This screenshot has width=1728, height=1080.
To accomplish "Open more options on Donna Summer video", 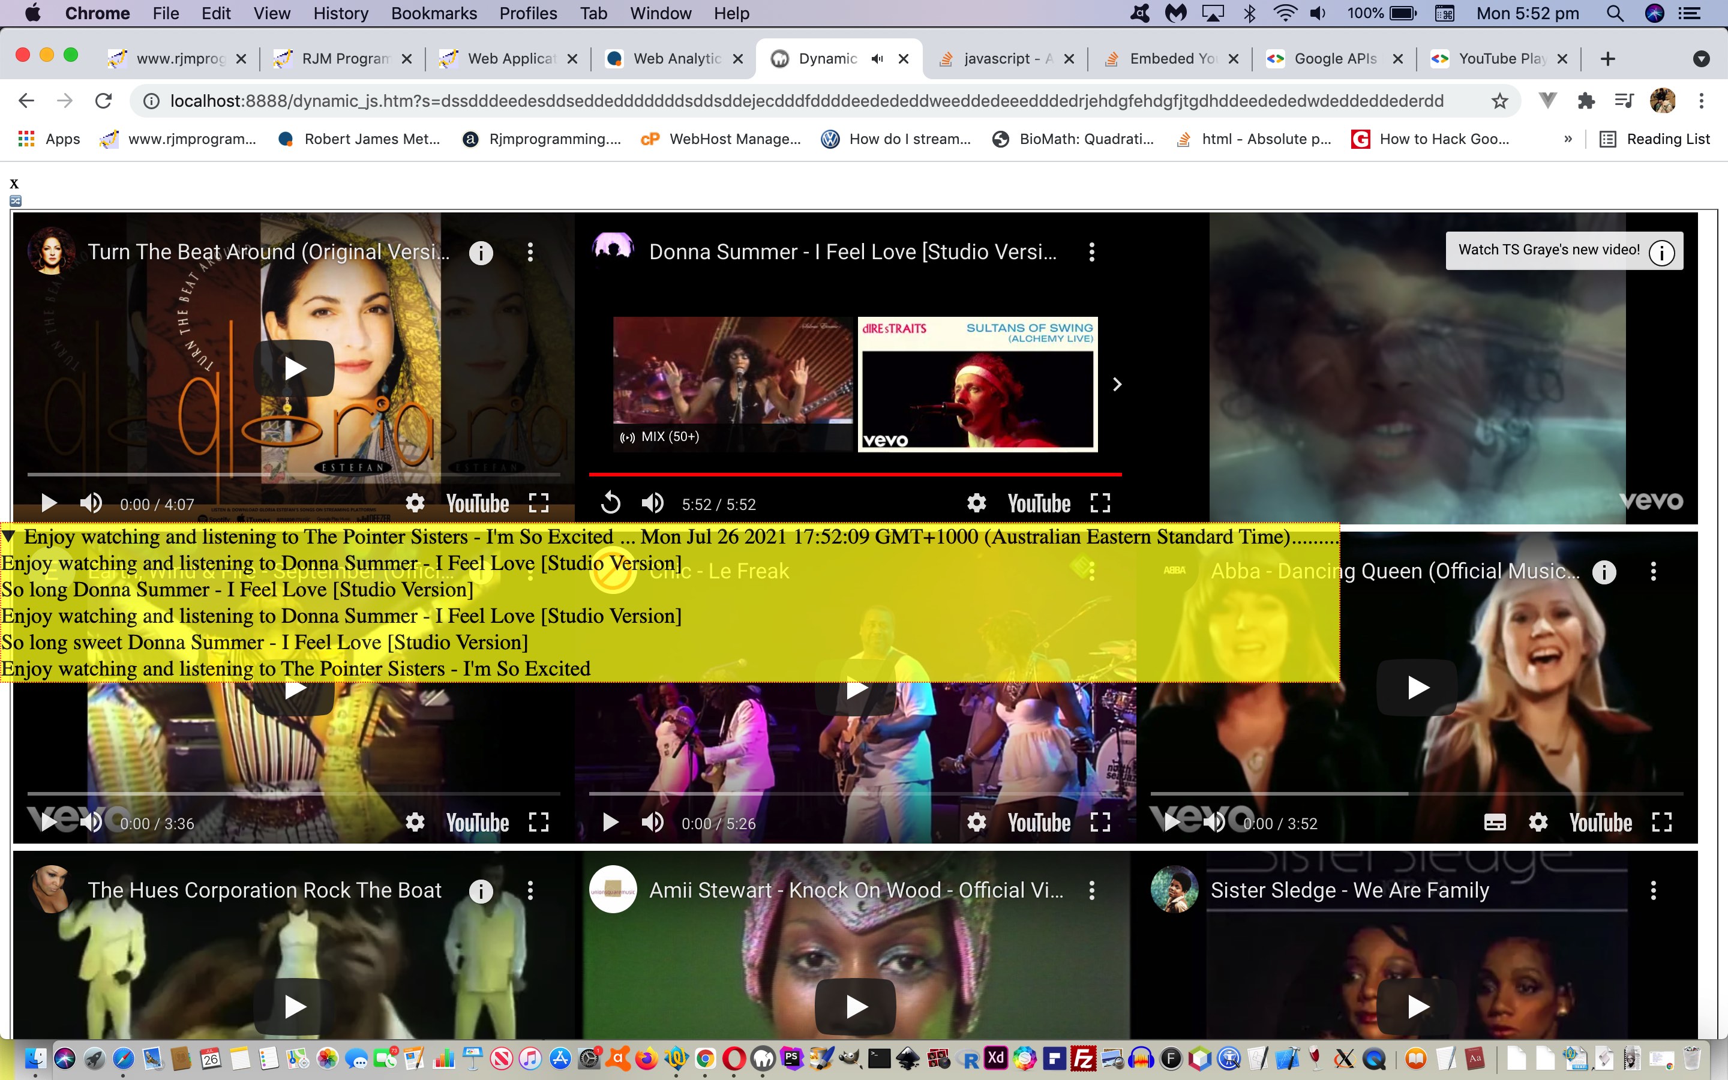I will 1092,251.
